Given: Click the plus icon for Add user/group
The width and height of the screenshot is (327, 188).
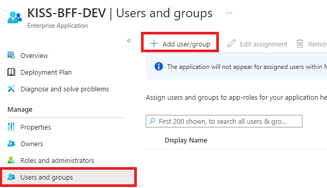Looking at the screenshot, I should point(154,43).
